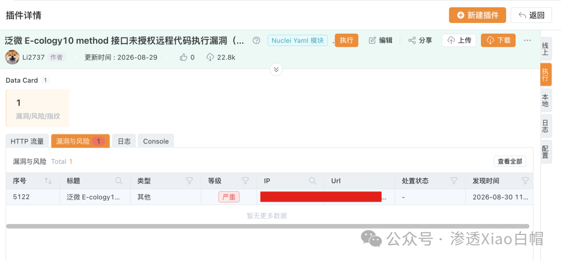Click the 分享 share option
The width and height of the screenshot is (561, 261).
pyautogui.click(x=420, y=40)
